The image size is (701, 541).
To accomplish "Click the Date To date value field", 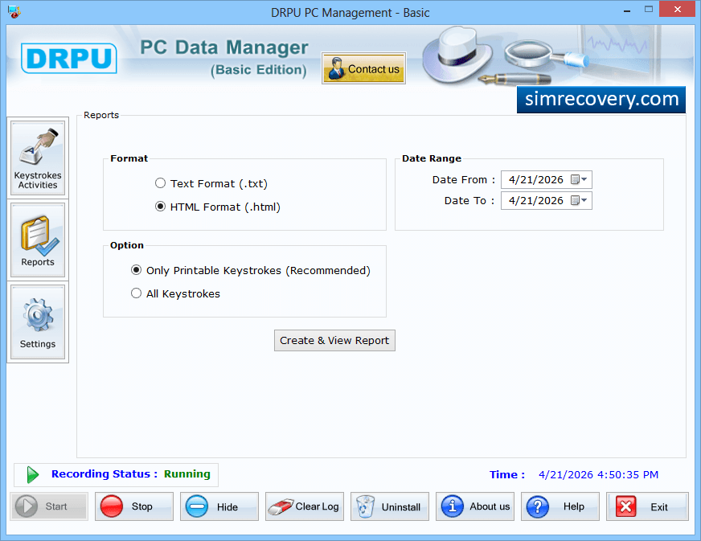I will pos(535,201).
